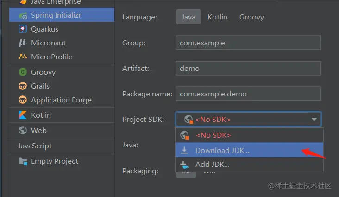Choose Download JDK... from the dropdown
Screen dimensions: 339x197
click(x=249, y=150)
